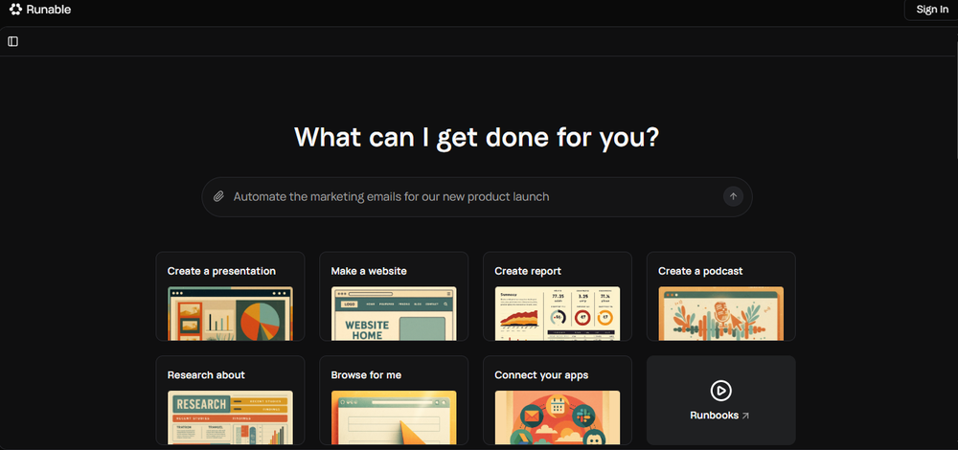Image resolution: width=958 pixels, height=450 pixels.
Task: Click the presentation thumbnail with pie chart
Action: (230, 314)
